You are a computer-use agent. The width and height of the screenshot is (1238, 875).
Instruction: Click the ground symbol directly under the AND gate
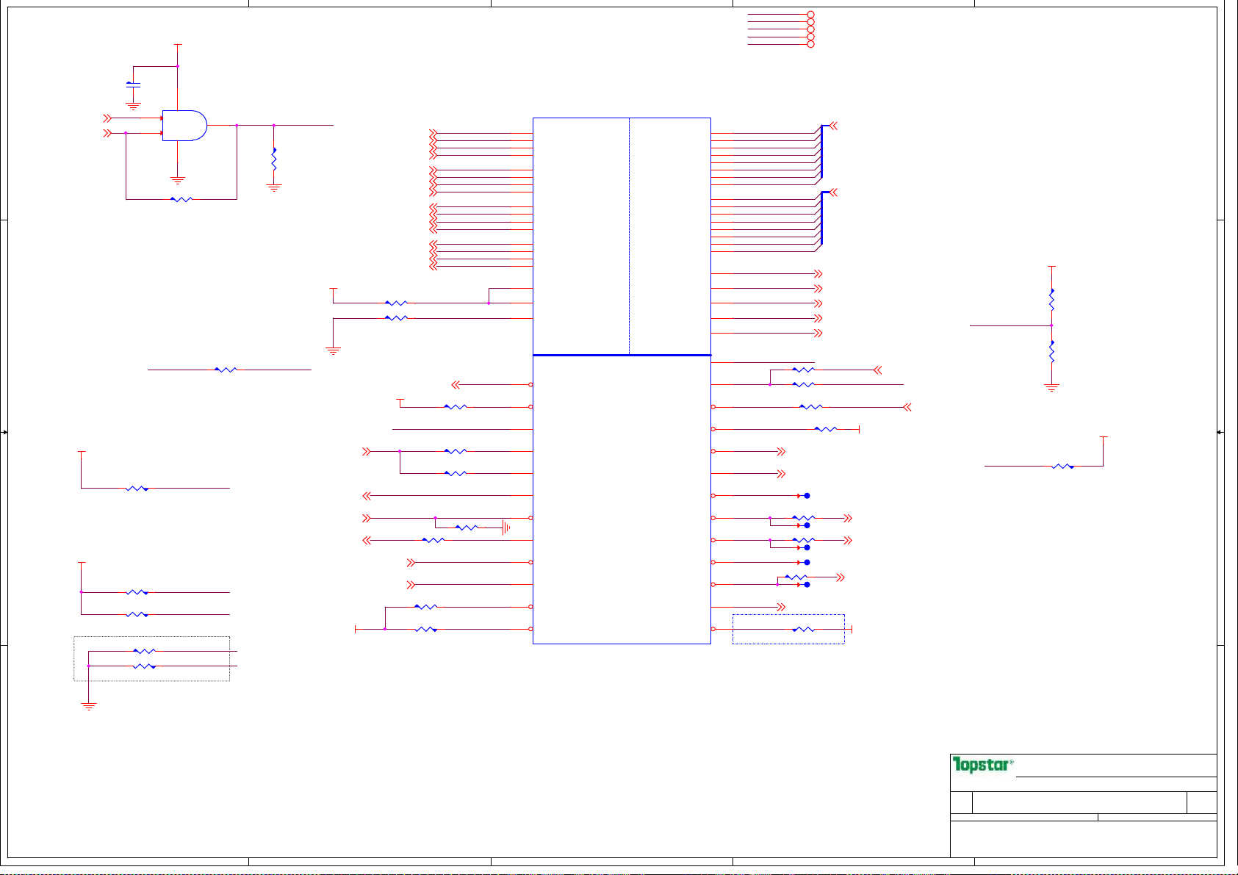coord(177,179)
